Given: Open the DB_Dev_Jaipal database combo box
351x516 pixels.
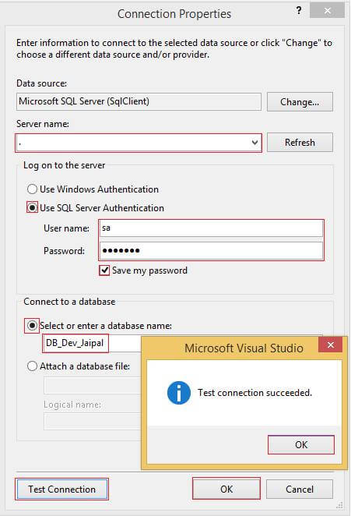Looking at the screenshot, I should pos(92,343).
